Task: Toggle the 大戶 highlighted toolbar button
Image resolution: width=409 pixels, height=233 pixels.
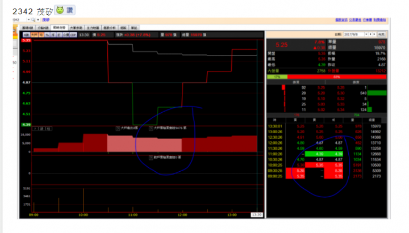Action: click(34, 35)
